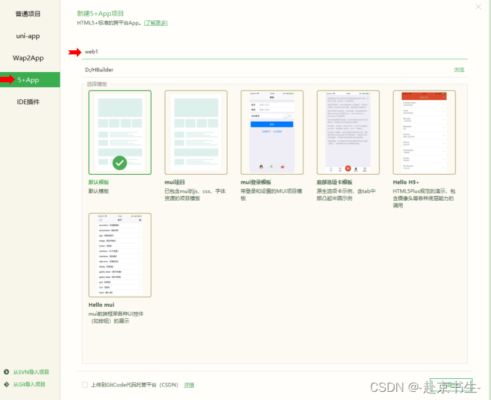The width and height of the screenshot is (491, 400).
Task: Click the 默认模板 title label
Action: click(x=99, y=182)
